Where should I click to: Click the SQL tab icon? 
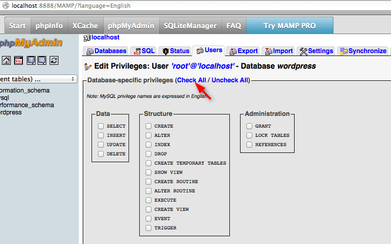137,52
